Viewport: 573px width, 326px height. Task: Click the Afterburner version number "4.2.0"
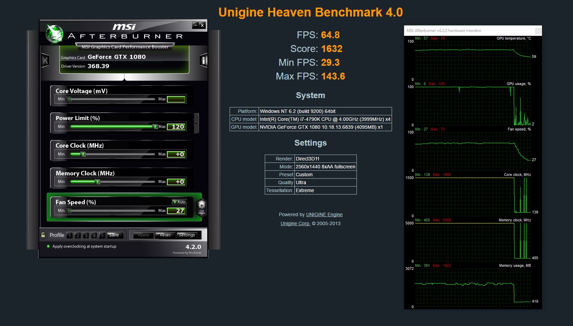(193, 247)
